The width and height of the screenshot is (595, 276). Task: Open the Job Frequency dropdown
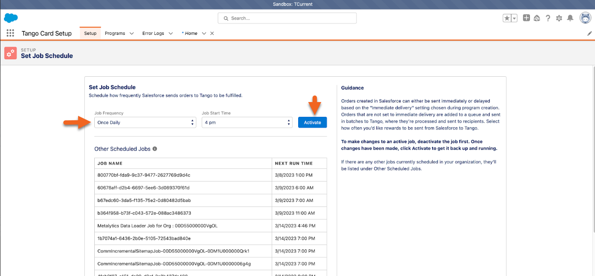[145, 123]
